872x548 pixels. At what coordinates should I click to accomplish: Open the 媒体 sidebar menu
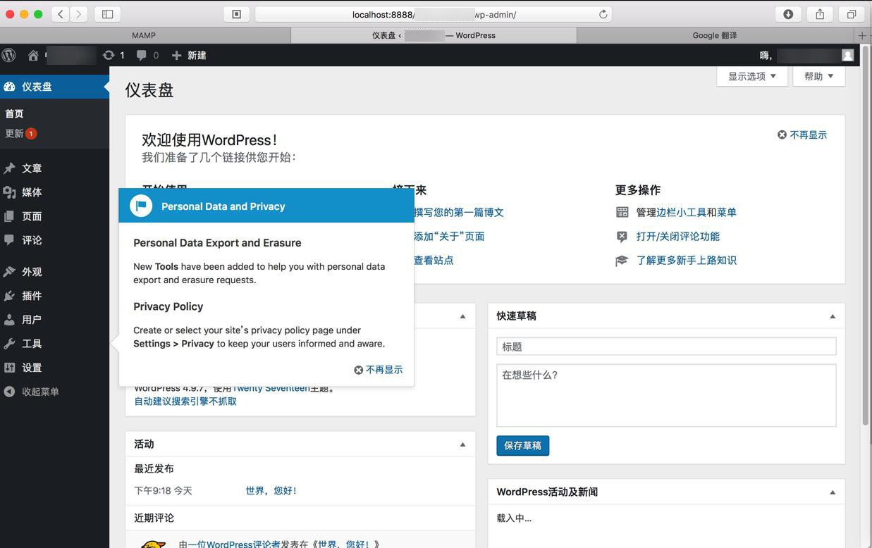pos(54,192)
